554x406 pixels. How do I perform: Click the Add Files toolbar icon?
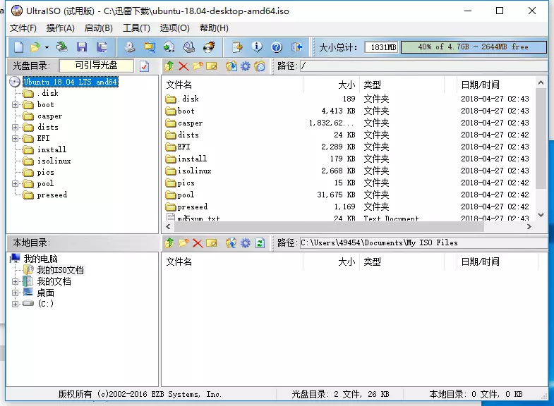coord(237,47)
